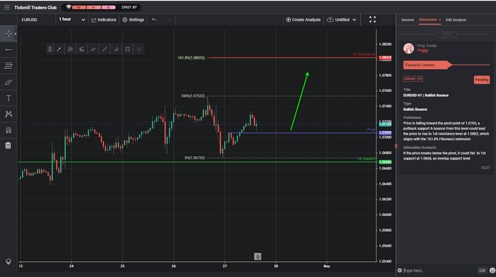Select the crosshair cursor tool in sidebar
The width and height of the screenshot is (496, 277).
point(9,33)
